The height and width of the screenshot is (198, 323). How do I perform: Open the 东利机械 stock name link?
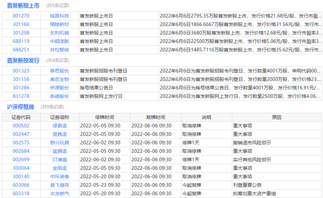[x=60, y=33]
